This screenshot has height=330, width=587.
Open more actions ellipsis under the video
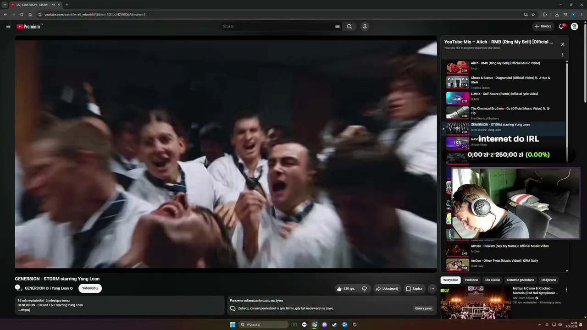click(432, 289)
